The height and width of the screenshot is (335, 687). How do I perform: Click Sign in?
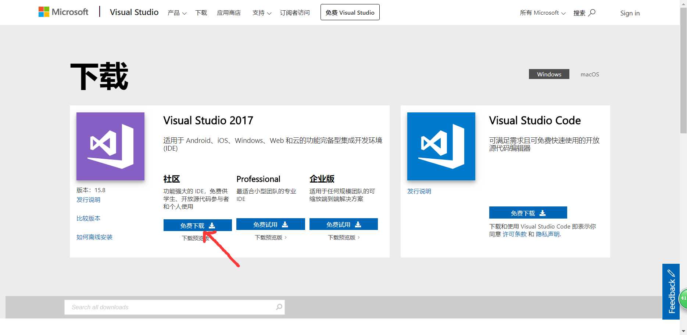coord(630,13)
